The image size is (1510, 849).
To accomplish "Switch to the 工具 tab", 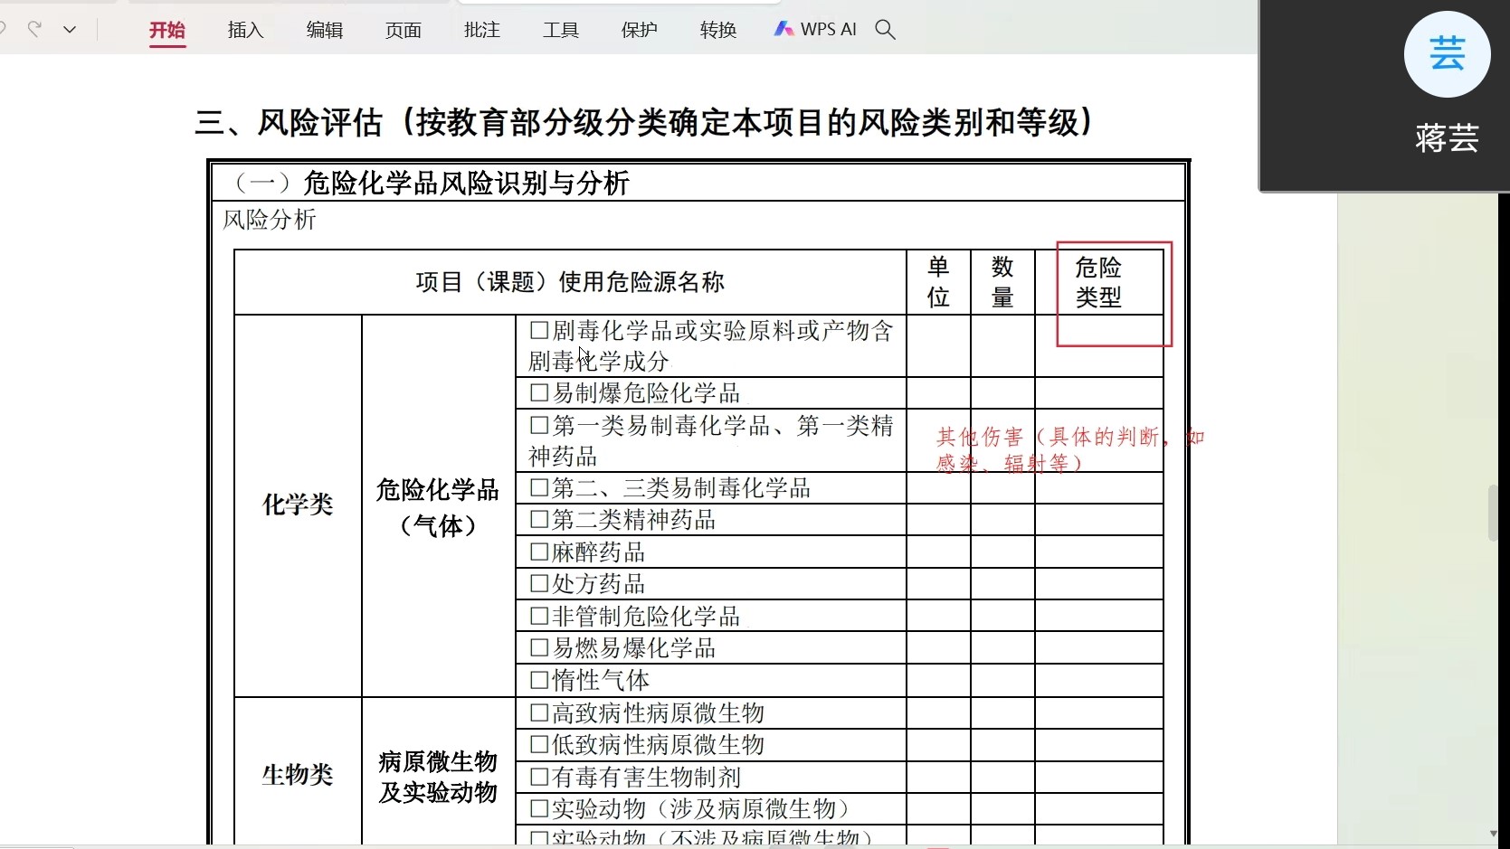I will click(561, 30).
